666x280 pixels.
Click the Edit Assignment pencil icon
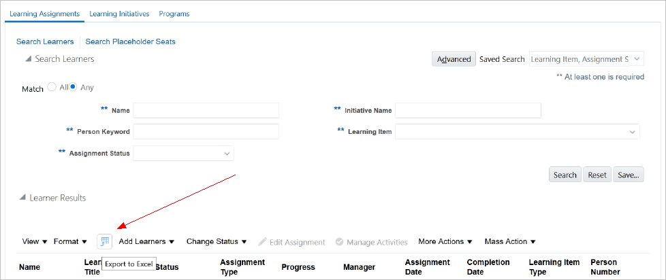[x=262, y=242]
